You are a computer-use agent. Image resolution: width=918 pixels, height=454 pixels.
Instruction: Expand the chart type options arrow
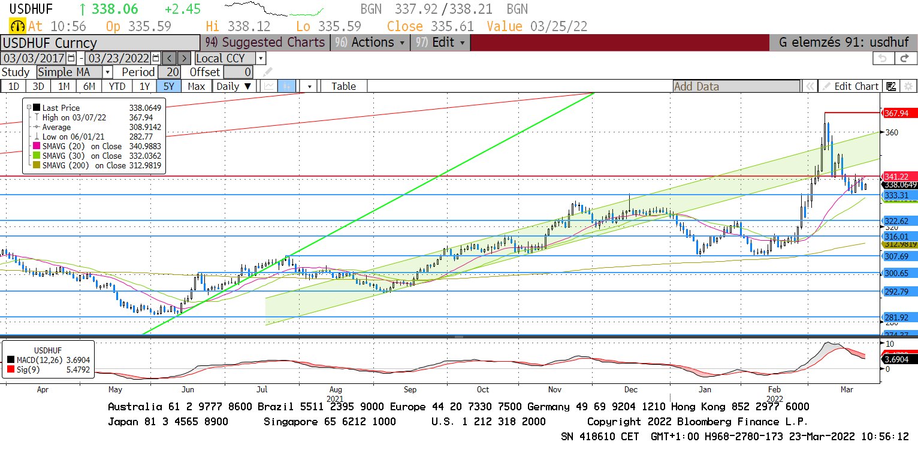click(309, 86)
